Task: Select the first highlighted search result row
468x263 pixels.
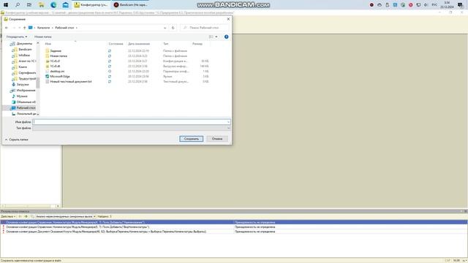Action: pyautogui.click(x=234, y=222)
